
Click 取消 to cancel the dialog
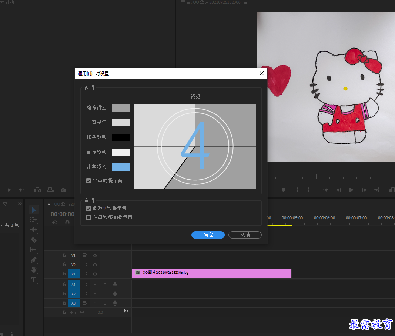point(245,234)
